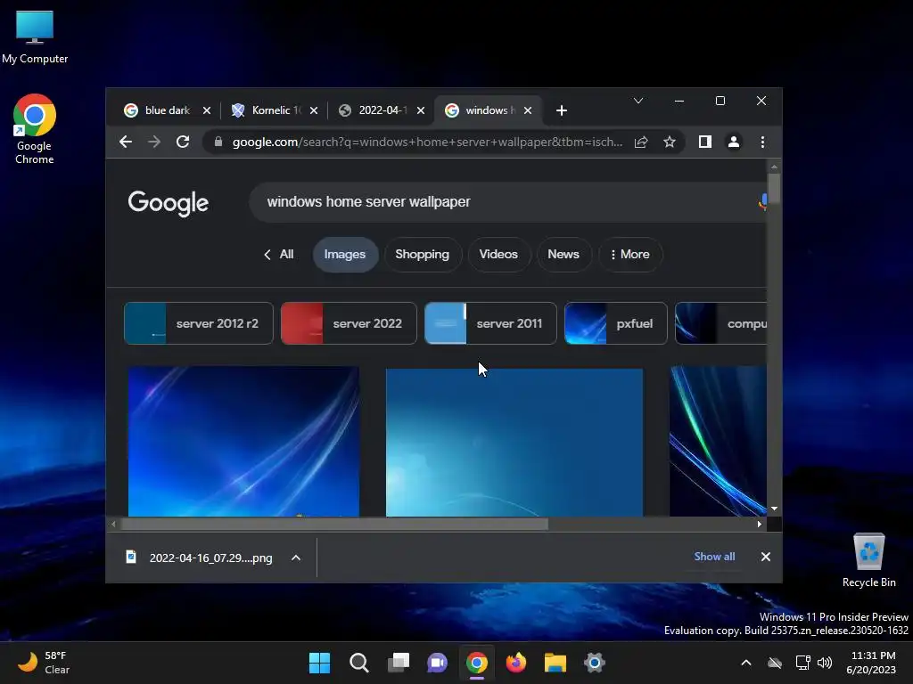Viewport: 913px width, 684px height.
Task: Share this page via address bar icon
Action: 641,142
